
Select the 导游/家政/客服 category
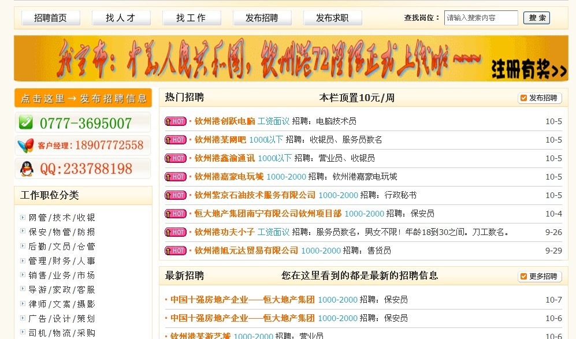tap(62, 289)
